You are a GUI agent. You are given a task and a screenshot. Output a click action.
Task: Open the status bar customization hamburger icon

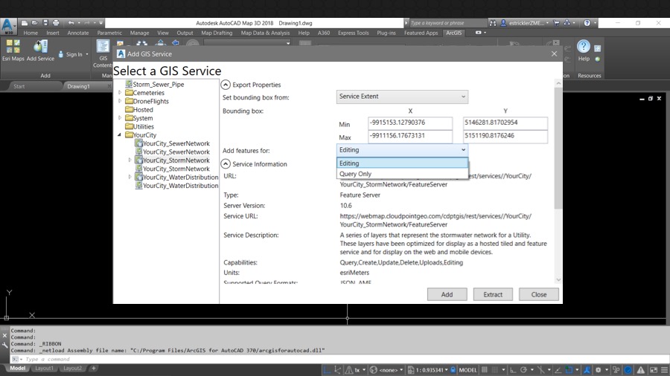pyautogui.click(x=665, y=370)
